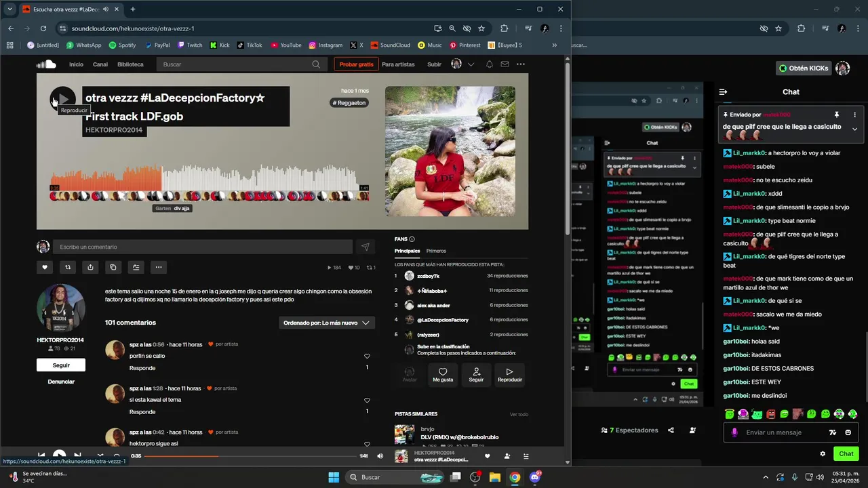This screenshot has width=868, height=488.
Task: Open the track's more options button
Action: click(x=159, y=267)
